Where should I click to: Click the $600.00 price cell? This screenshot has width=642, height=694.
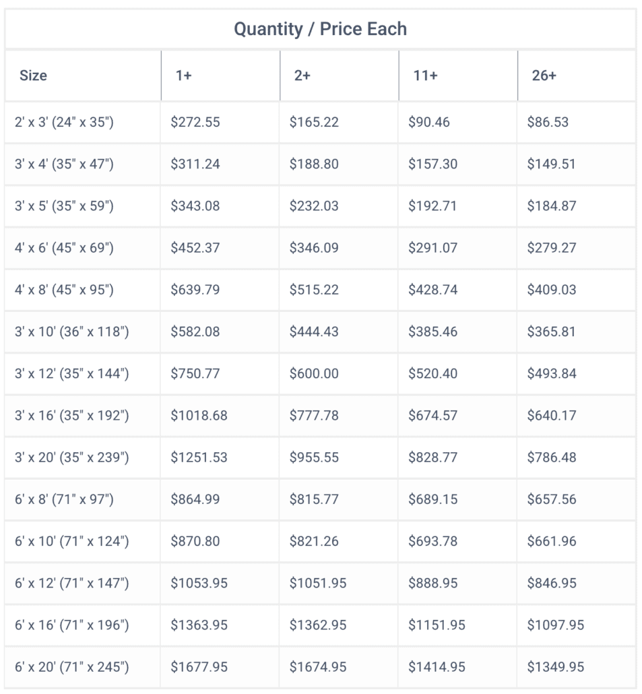314,373
